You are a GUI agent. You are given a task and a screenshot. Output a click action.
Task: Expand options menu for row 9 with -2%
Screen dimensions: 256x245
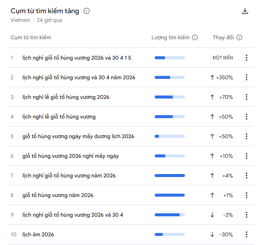246,215
